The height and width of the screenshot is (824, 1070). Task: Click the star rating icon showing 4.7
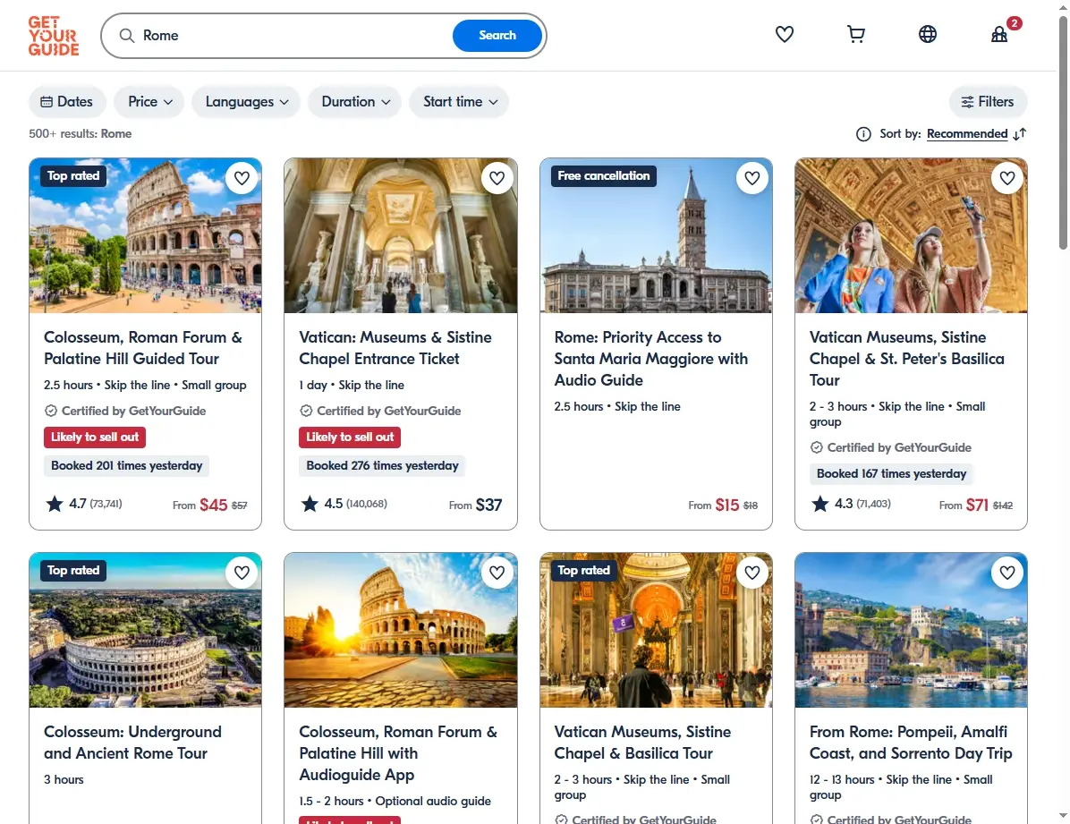point(54,504)
